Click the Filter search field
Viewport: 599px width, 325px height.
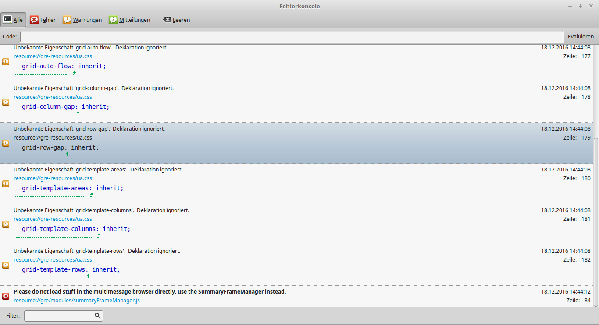click(x=59, y=315)
